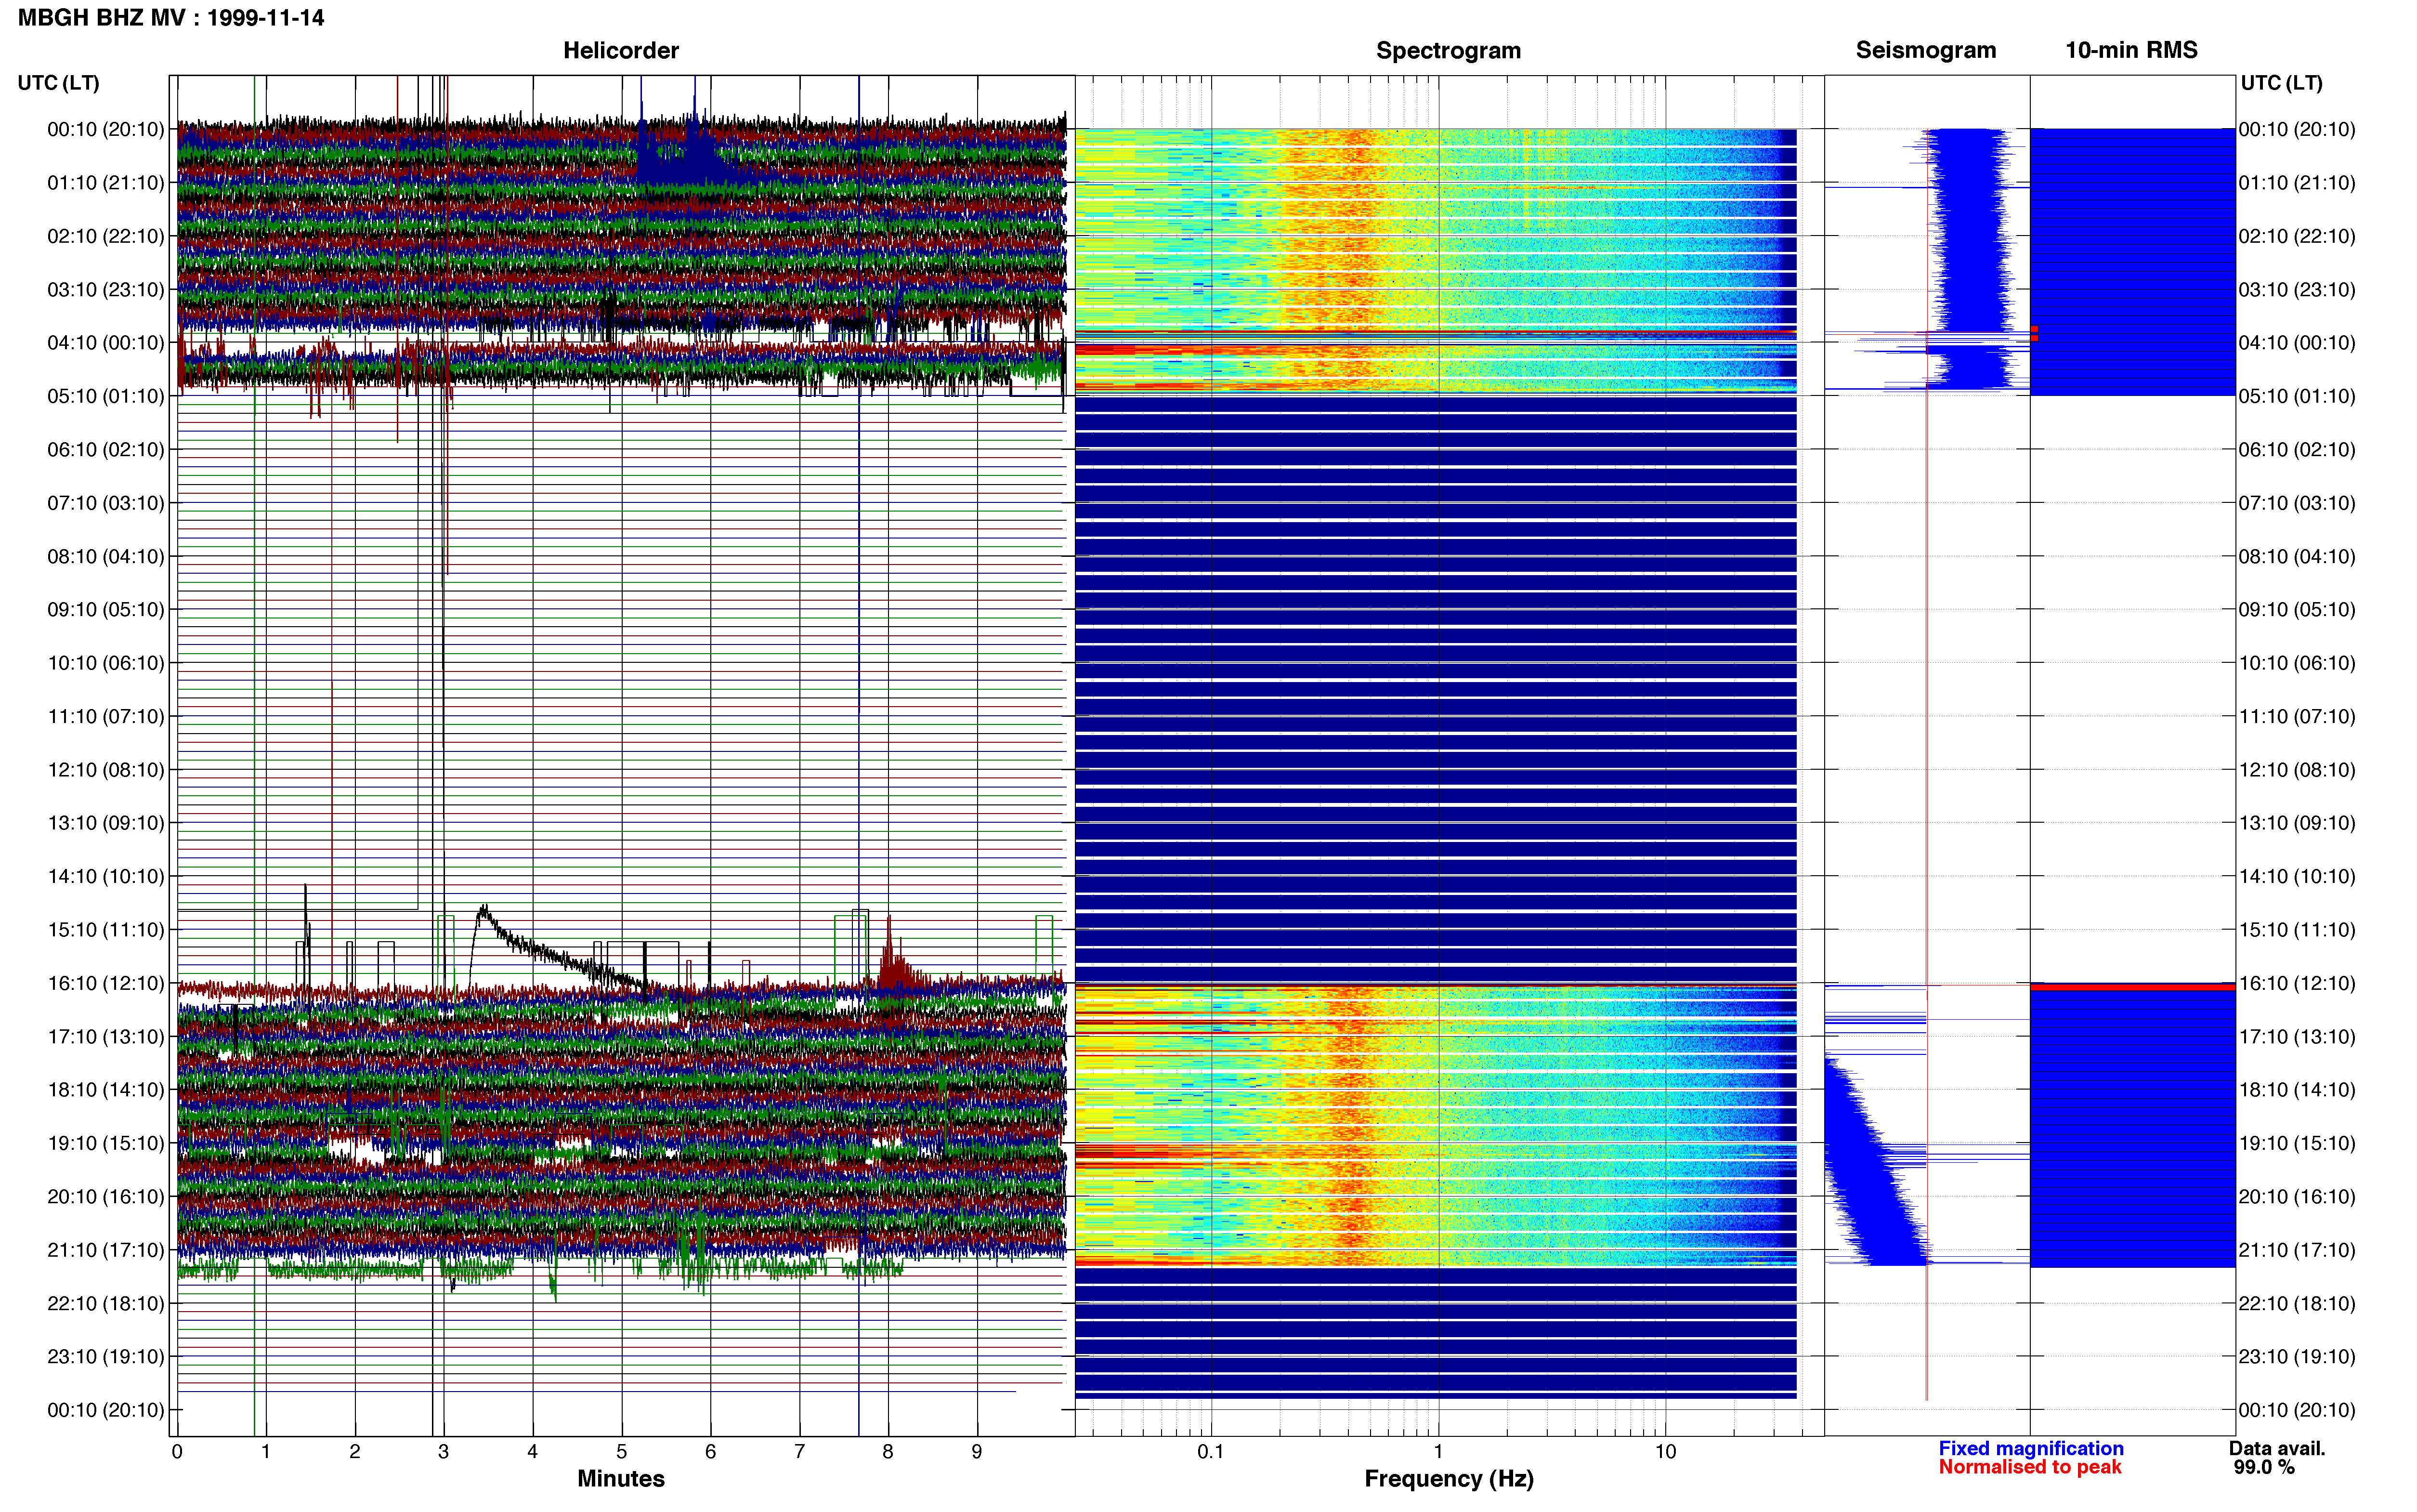Select right time label 23:10 (19:10)
The height and width of the screenshot is (1512, 2417).
point(2297,1357)
